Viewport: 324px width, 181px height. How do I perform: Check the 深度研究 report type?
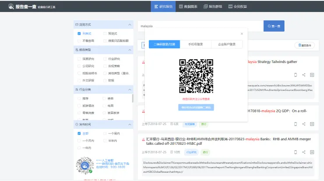(79, 59)
